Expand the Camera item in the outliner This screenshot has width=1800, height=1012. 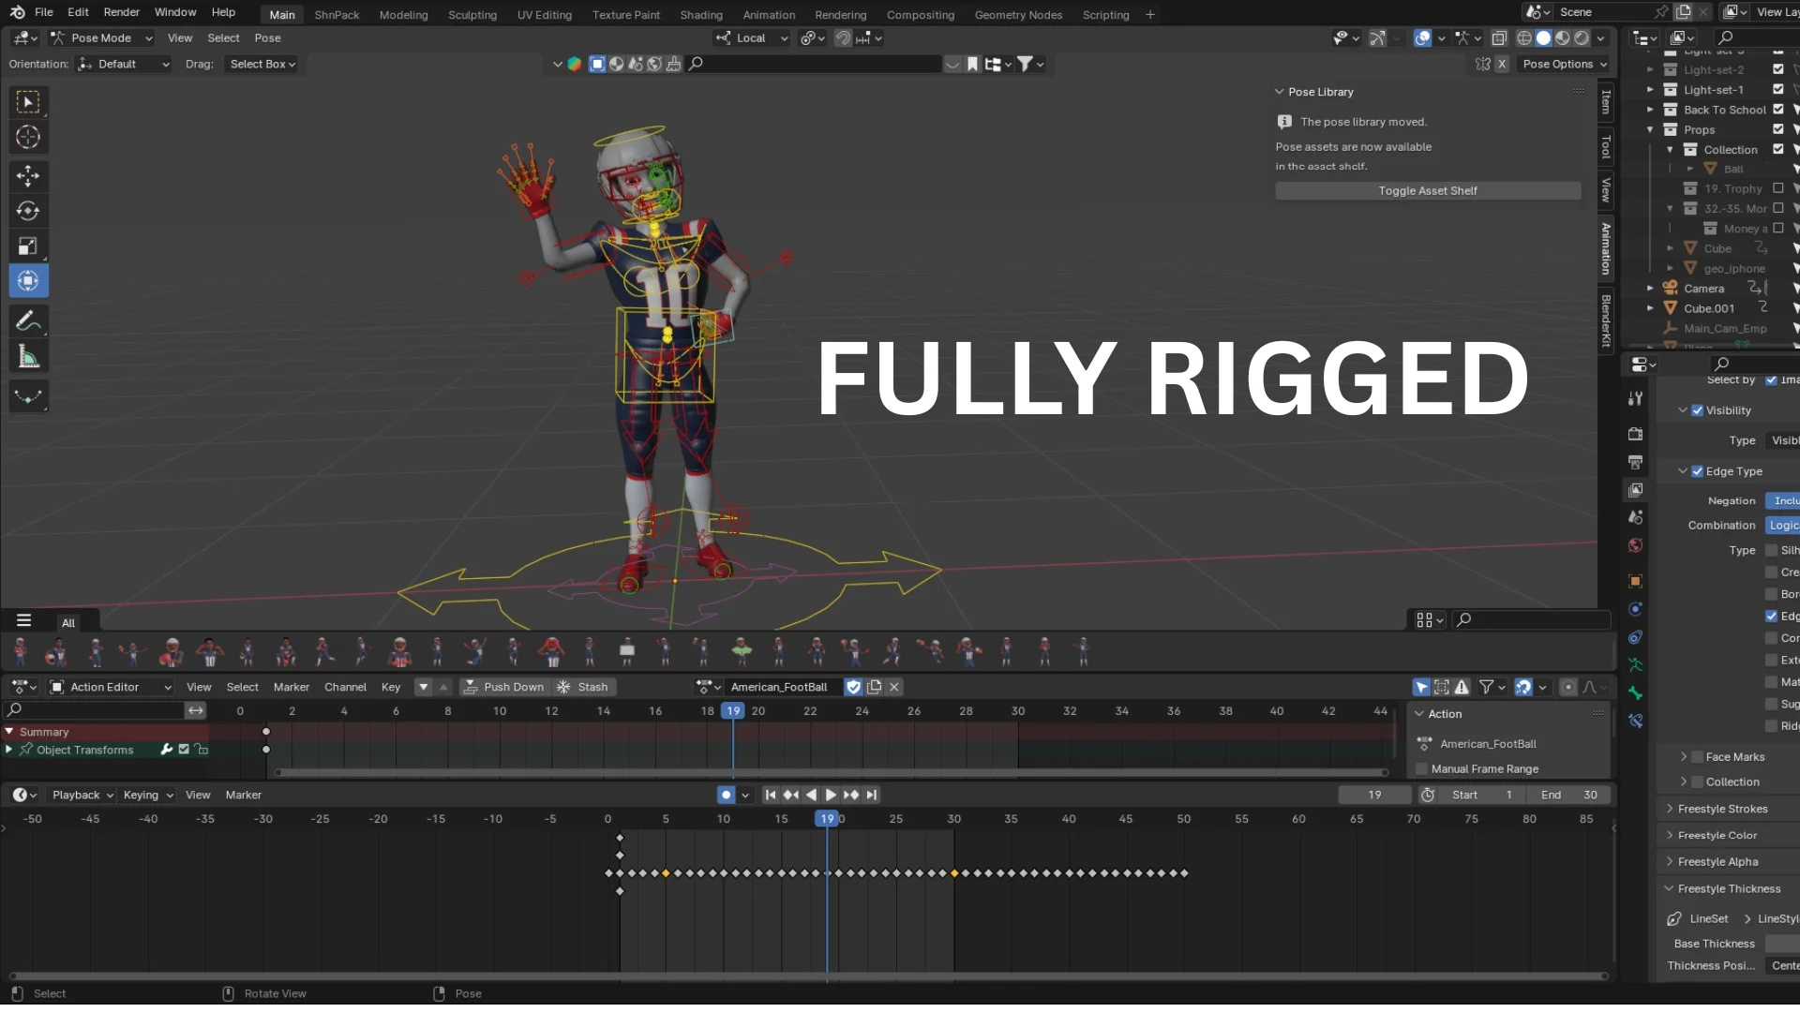[x=1651, y=288]
